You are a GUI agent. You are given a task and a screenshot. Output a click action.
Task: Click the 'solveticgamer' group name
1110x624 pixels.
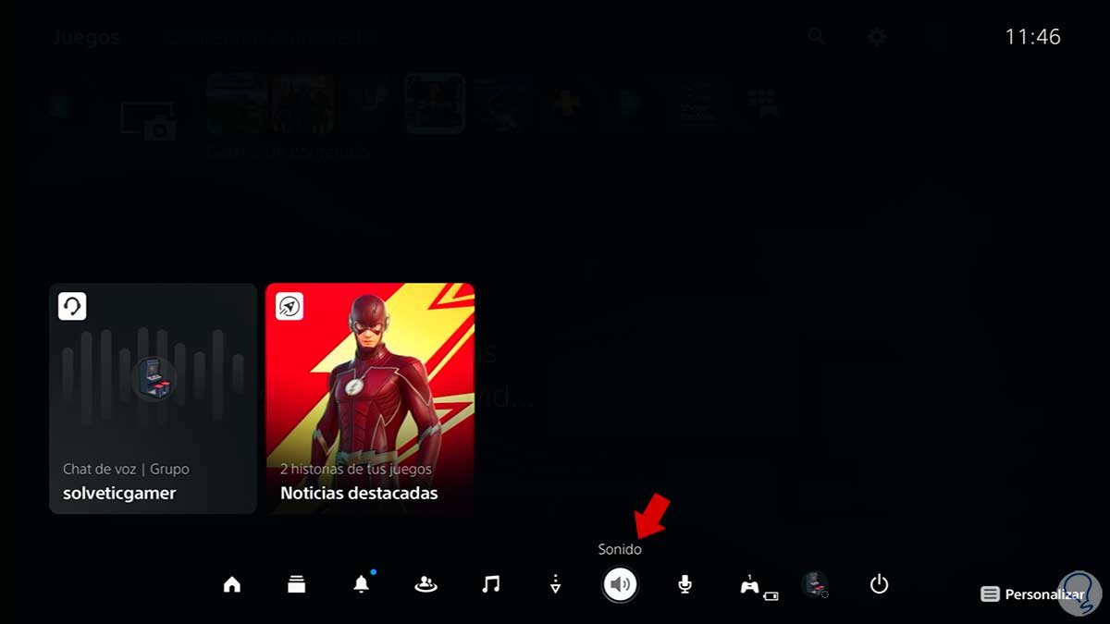coord(119,493)
